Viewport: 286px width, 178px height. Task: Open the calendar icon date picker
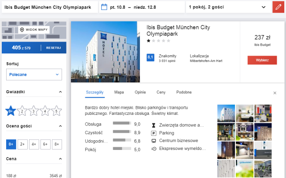(104, 7)
